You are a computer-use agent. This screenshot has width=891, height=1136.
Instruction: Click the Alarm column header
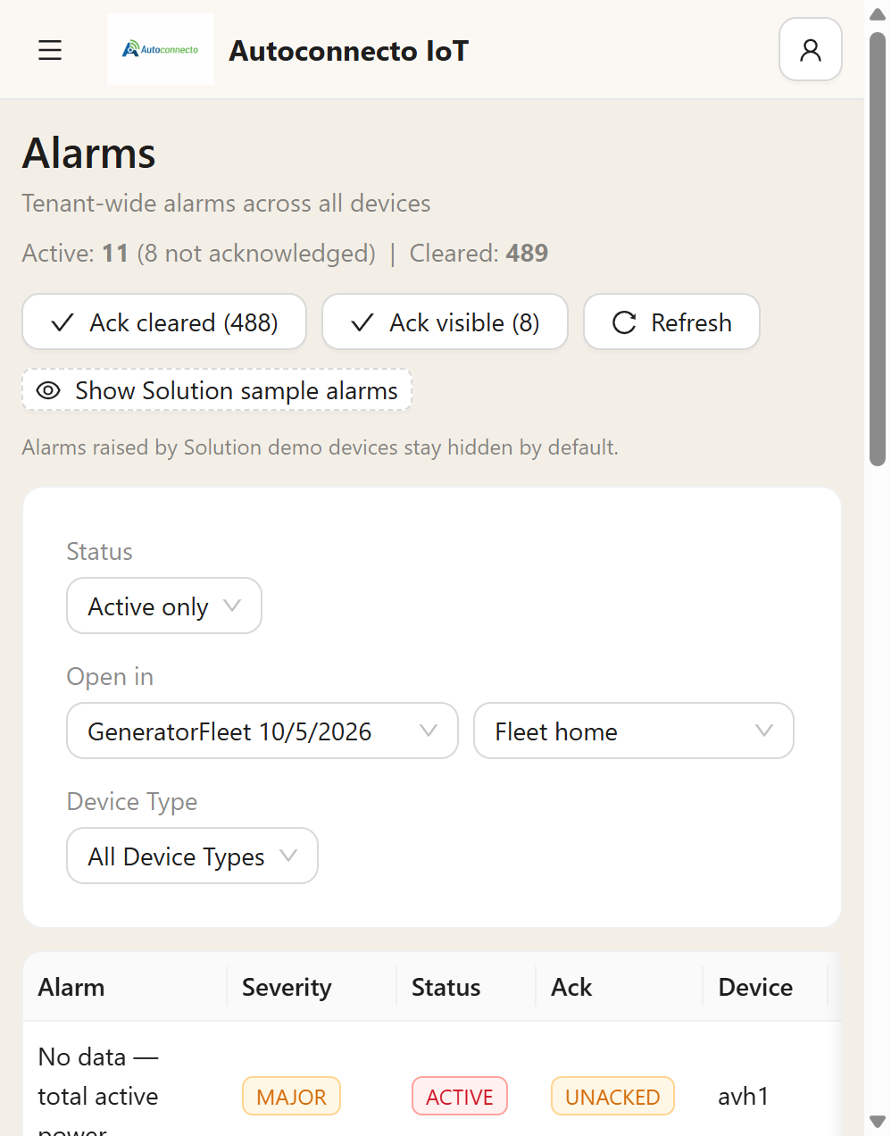coord(125,987)
